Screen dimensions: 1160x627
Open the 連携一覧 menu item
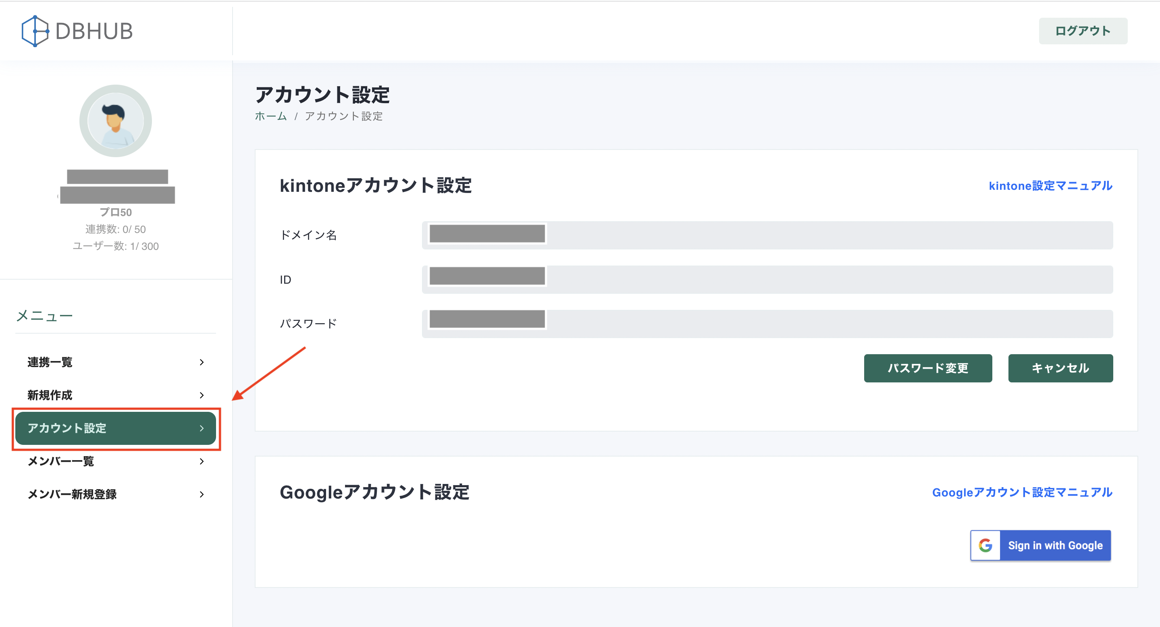pos(50,362)
